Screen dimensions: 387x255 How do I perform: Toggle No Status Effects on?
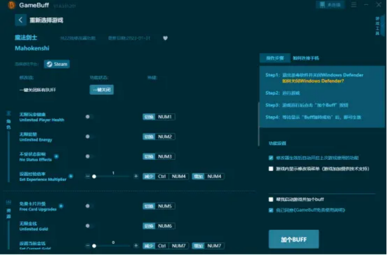[x=89, y=156]
